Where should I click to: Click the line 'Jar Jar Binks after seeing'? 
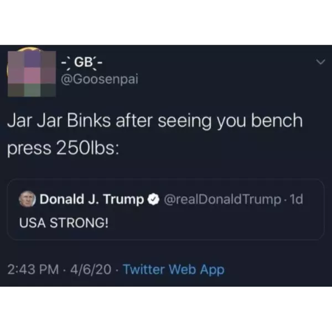pyautogui.click(x=109, y=121)
